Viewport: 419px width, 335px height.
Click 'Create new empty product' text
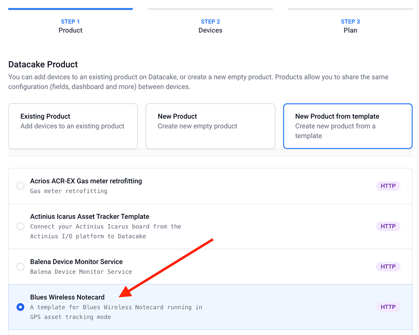[197, 126]
